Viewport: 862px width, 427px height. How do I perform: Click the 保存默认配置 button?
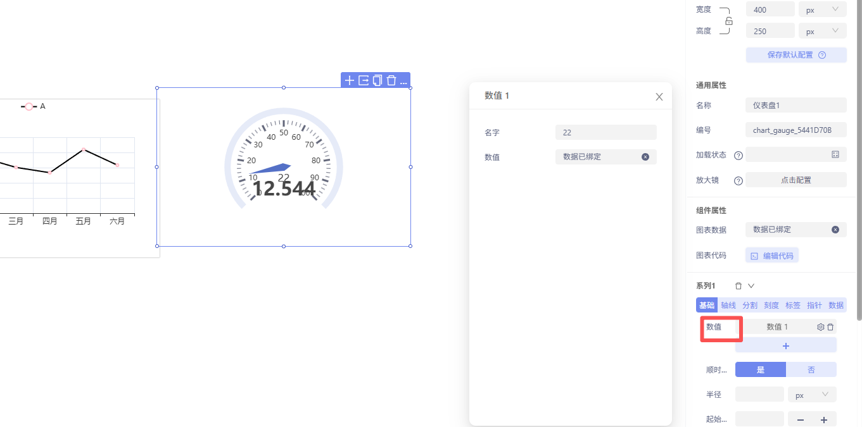click(x=796, y=55)
